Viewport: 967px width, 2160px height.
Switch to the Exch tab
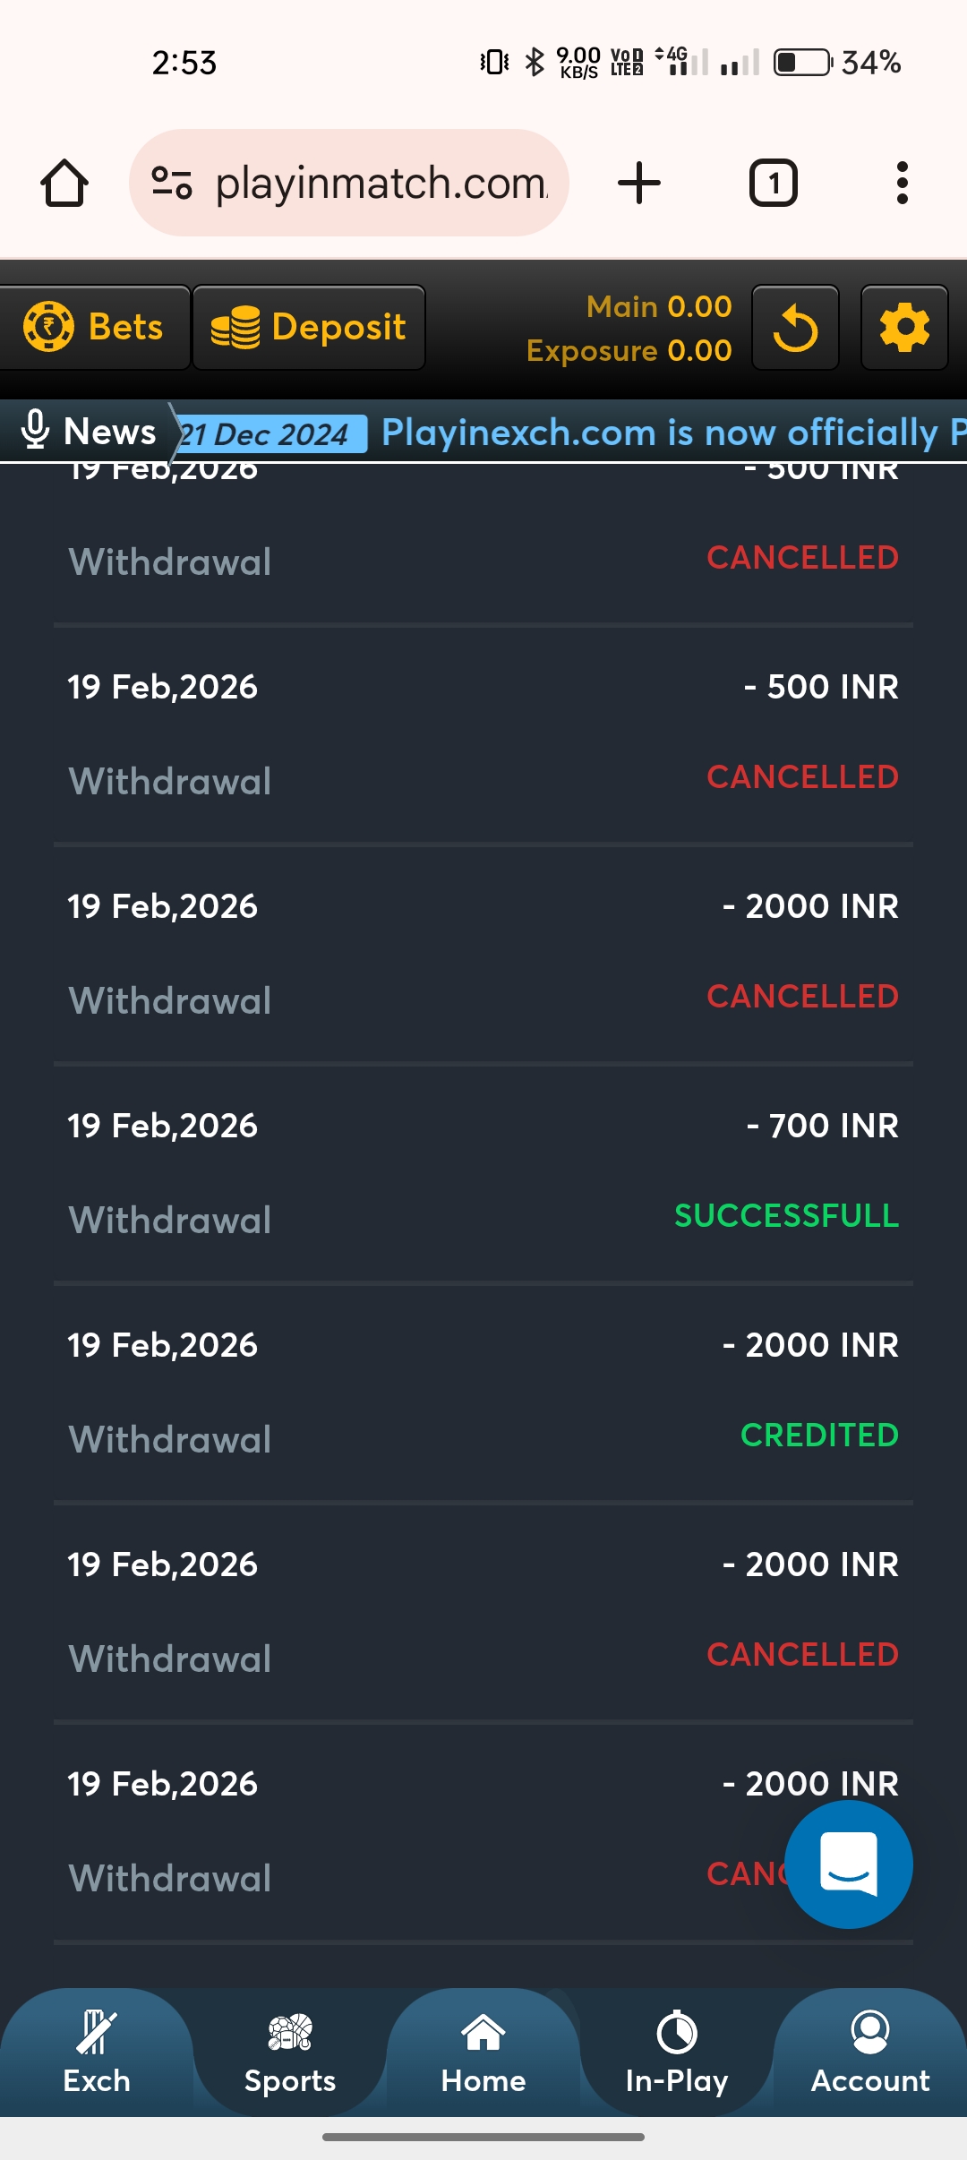97,2053
